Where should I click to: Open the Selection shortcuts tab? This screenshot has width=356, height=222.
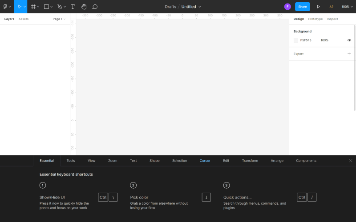coord(180,161)
